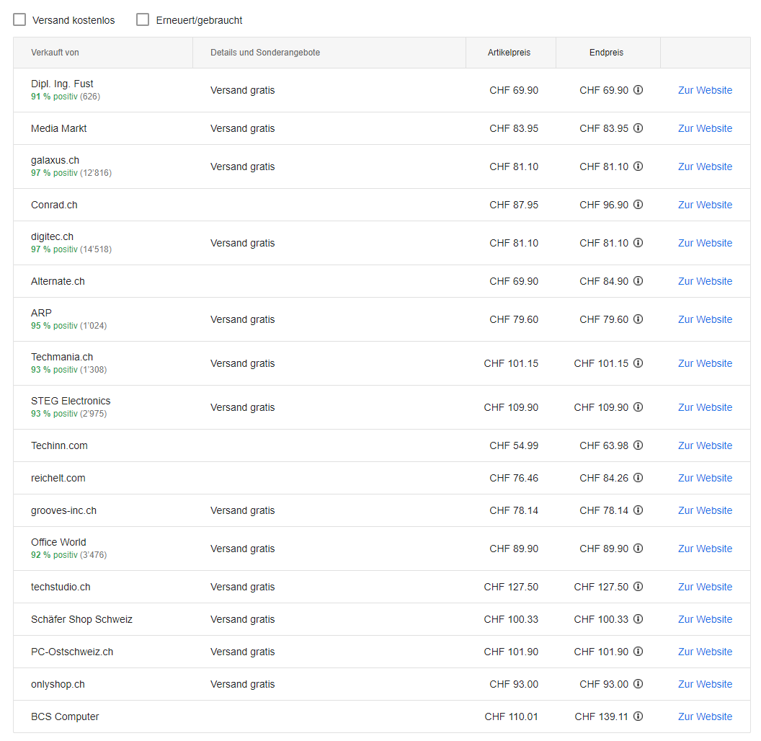Show price info for Alternate.ch CHF 84.90
This screenshot has width=761, height=741.
click(x=638, y=281)
